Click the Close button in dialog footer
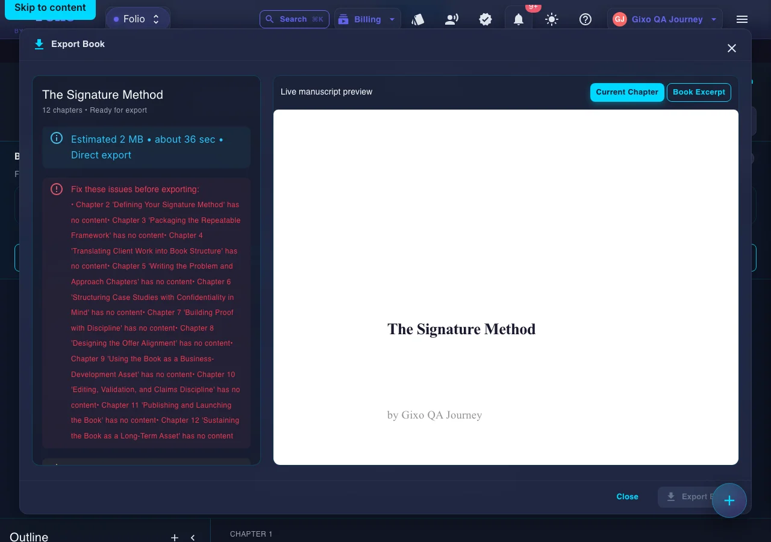This screenshot has width=771, height=542. [627, 497]
